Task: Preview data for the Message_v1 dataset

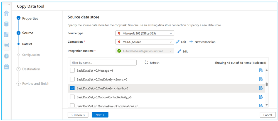Action: [x=261, y=70]
